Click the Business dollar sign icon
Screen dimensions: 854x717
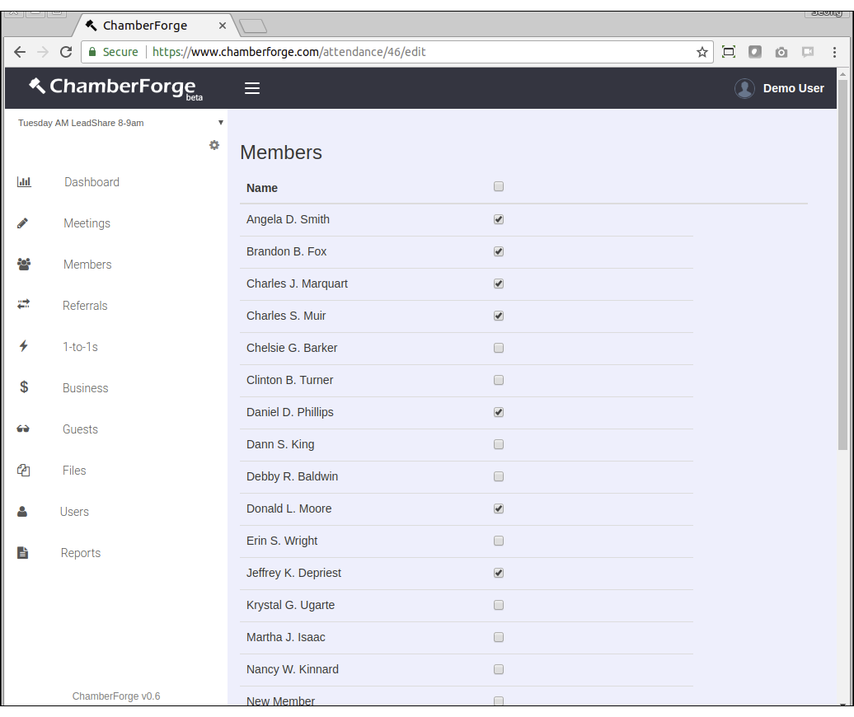pos(24,387)
